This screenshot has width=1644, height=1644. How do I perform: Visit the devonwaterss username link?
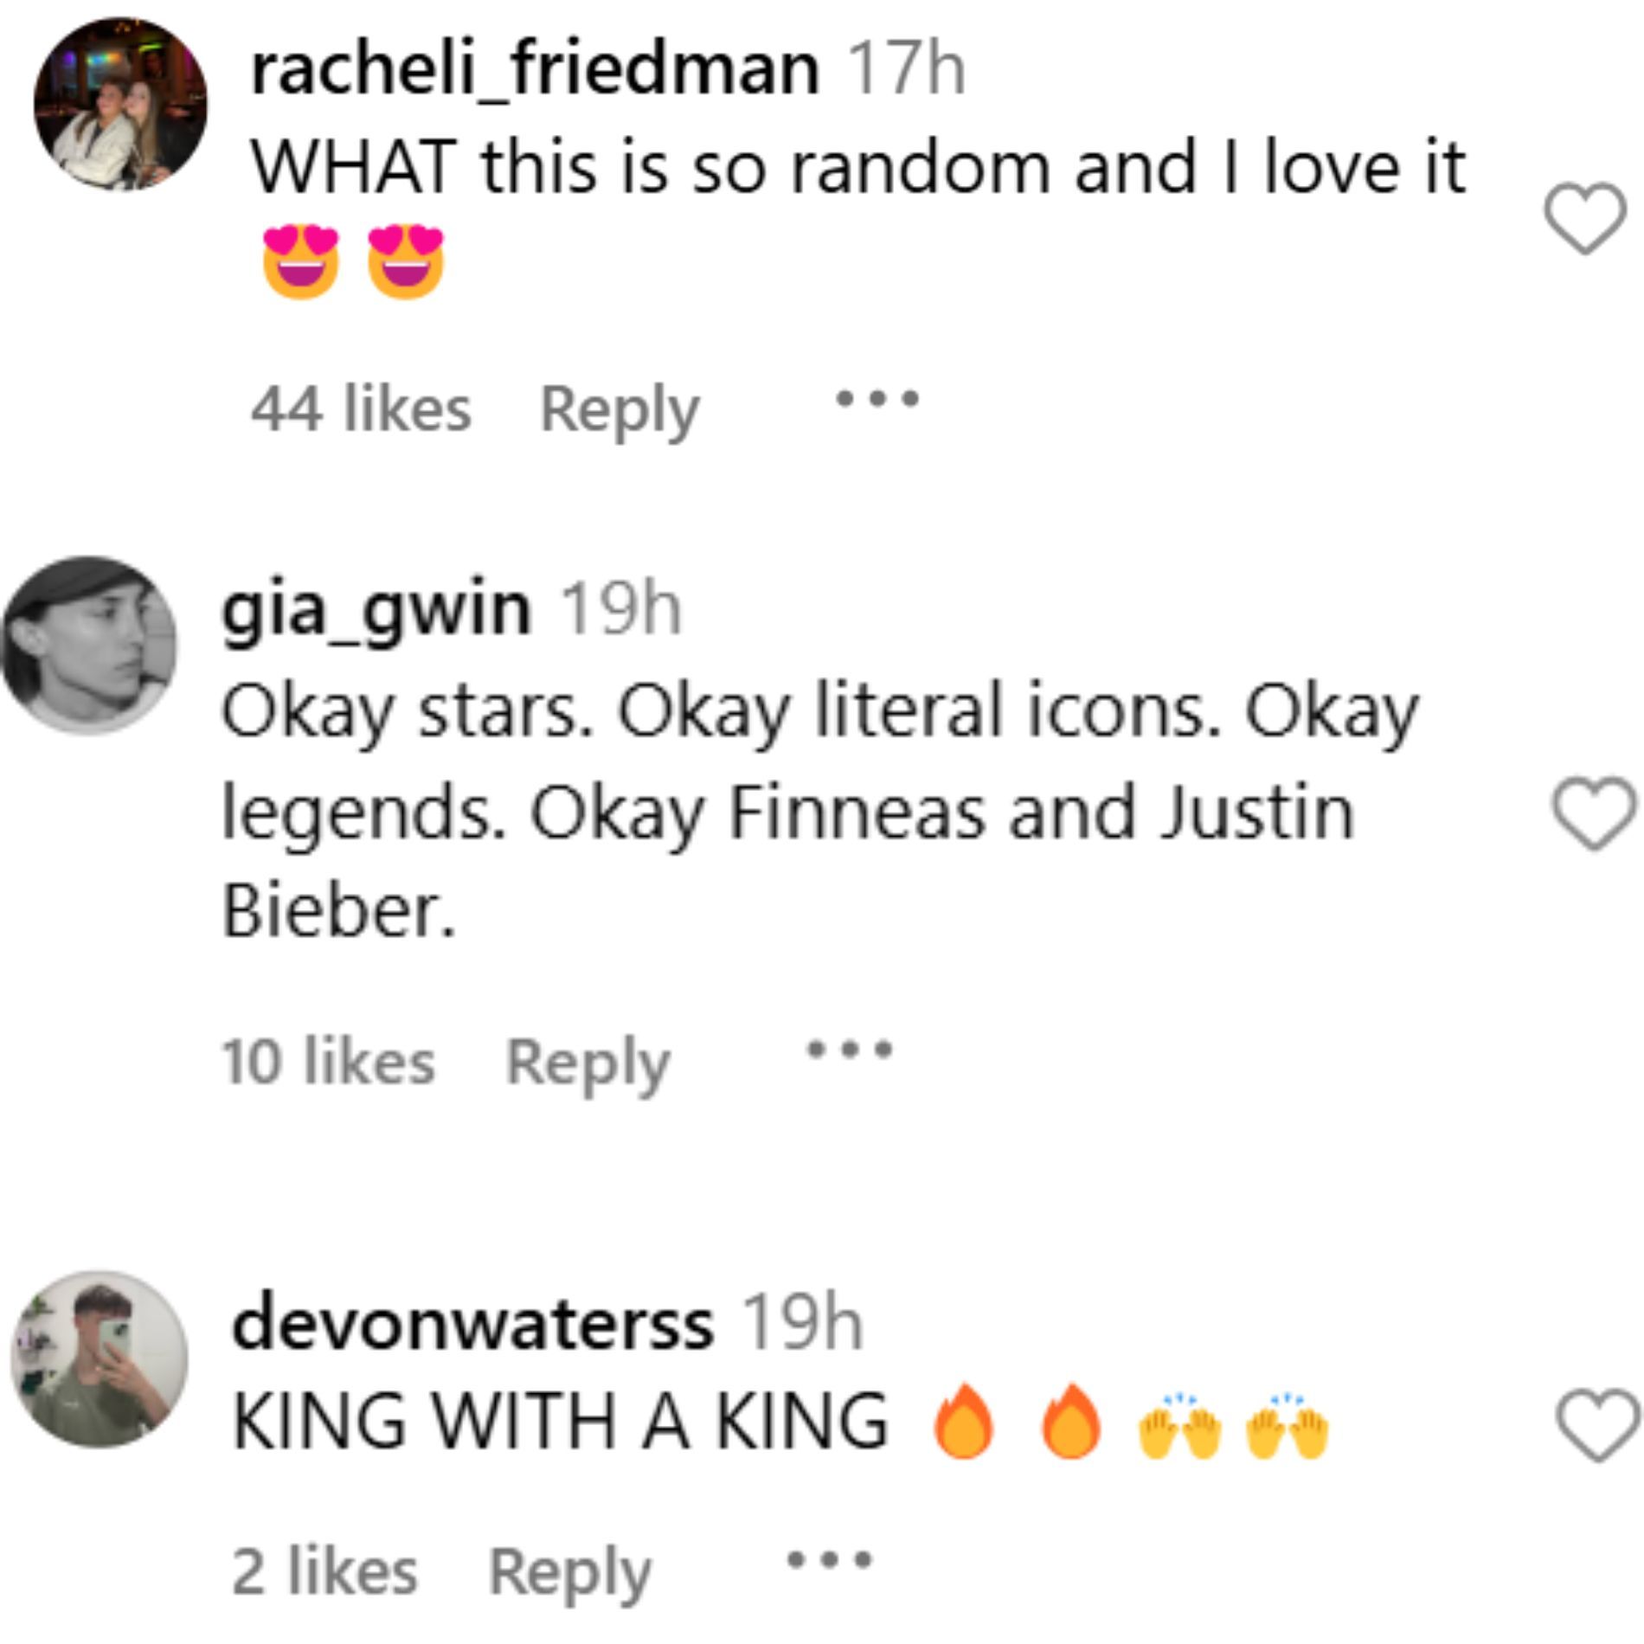click(472, 1323)
